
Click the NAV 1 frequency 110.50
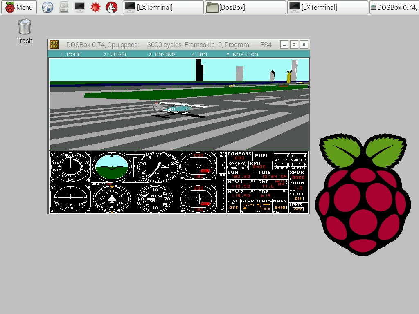241,186
